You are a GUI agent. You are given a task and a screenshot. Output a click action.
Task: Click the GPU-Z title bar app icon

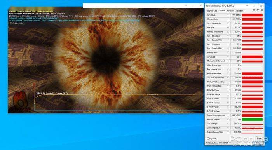tap(207, 6)
